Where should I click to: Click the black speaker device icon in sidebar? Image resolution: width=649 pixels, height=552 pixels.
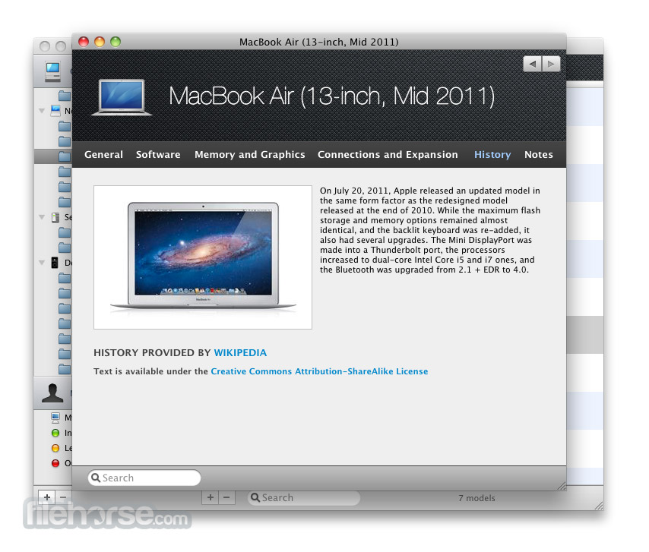click(55, 263)
